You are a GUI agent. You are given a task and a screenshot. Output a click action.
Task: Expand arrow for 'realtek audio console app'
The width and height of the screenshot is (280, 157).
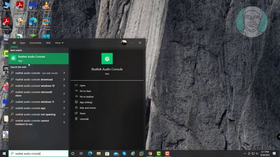point(64,108)
